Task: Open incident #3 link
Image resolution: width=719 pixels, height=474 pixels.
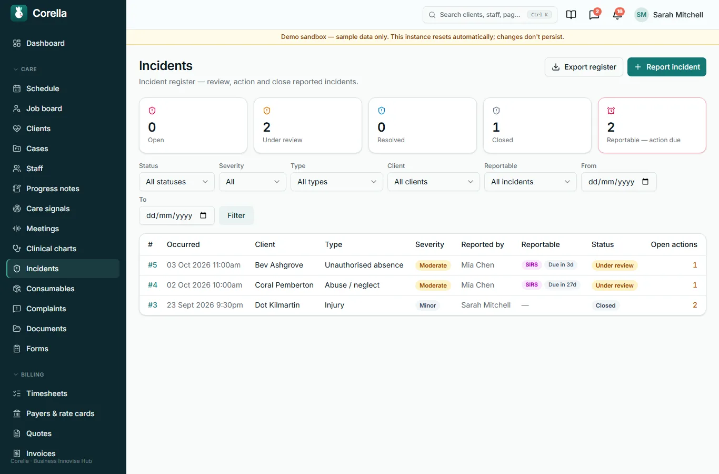Action: coord(153,305)
